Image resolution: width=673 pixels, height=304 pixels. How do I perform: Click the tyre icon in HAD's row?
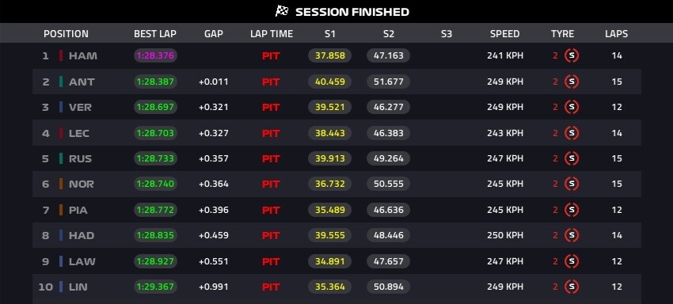(x=572, y=235)
